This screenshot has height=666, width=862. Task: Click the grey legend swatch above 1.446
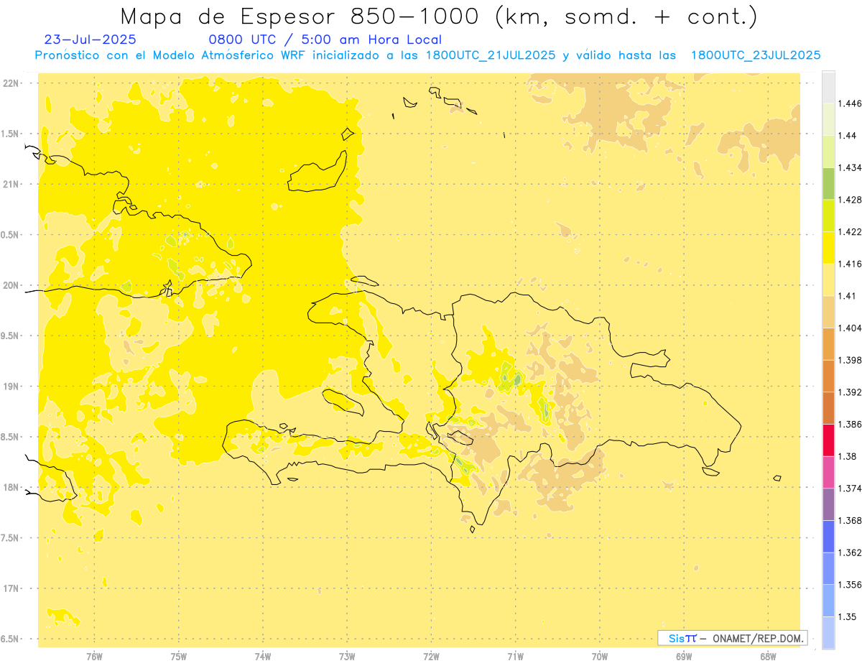click(828, 87)
